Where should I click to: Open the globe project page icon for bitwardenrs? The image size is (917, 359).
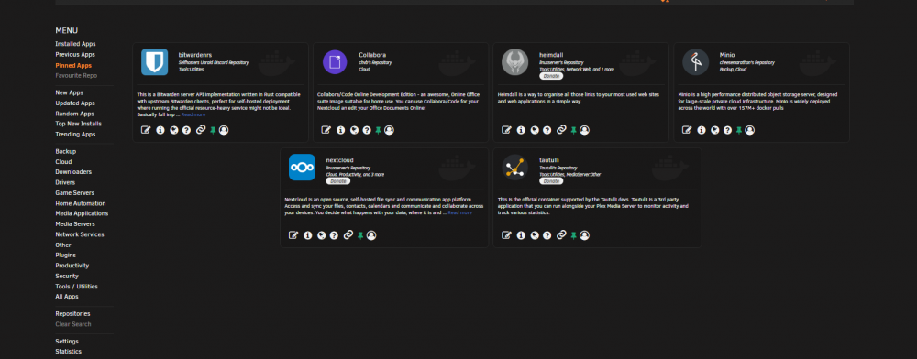[x=173, y=130]
